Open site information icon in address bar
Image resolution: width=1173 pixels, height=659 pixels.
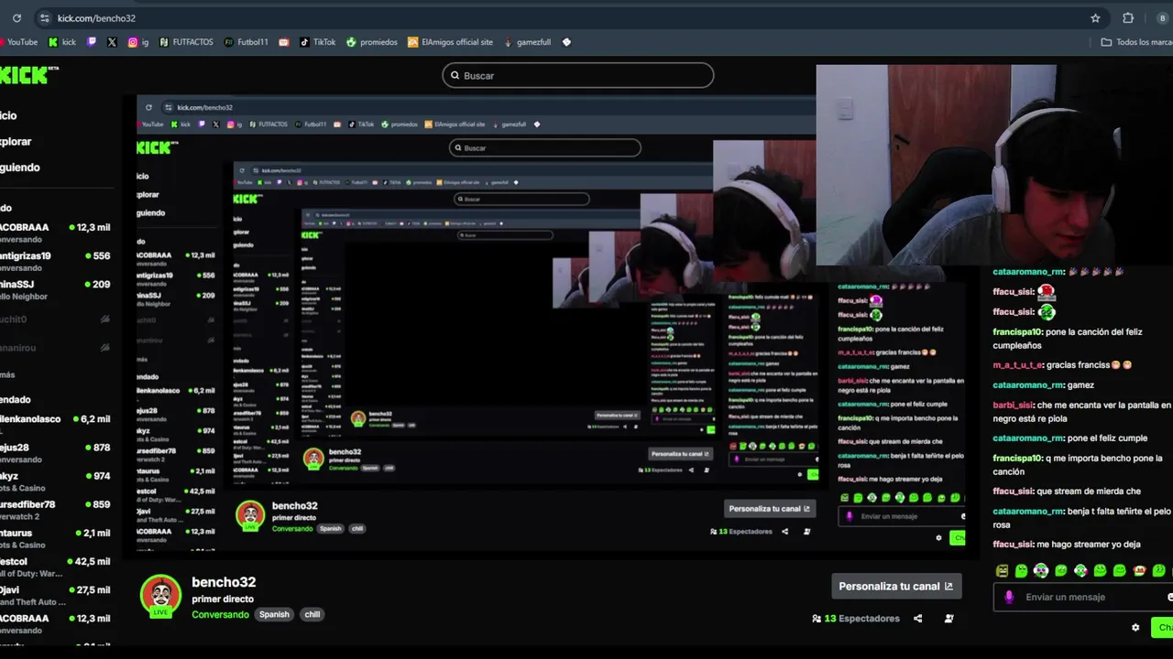pyautogui.click(x=44, y=18)
